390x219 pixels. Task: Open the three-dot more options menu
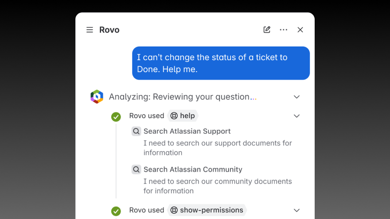[284, 30]
